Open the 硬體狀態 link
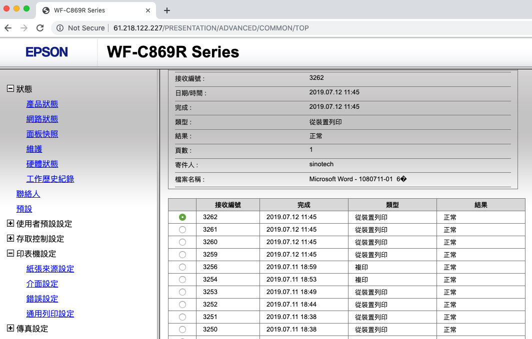The image size is (532, 339). point(42,164)
